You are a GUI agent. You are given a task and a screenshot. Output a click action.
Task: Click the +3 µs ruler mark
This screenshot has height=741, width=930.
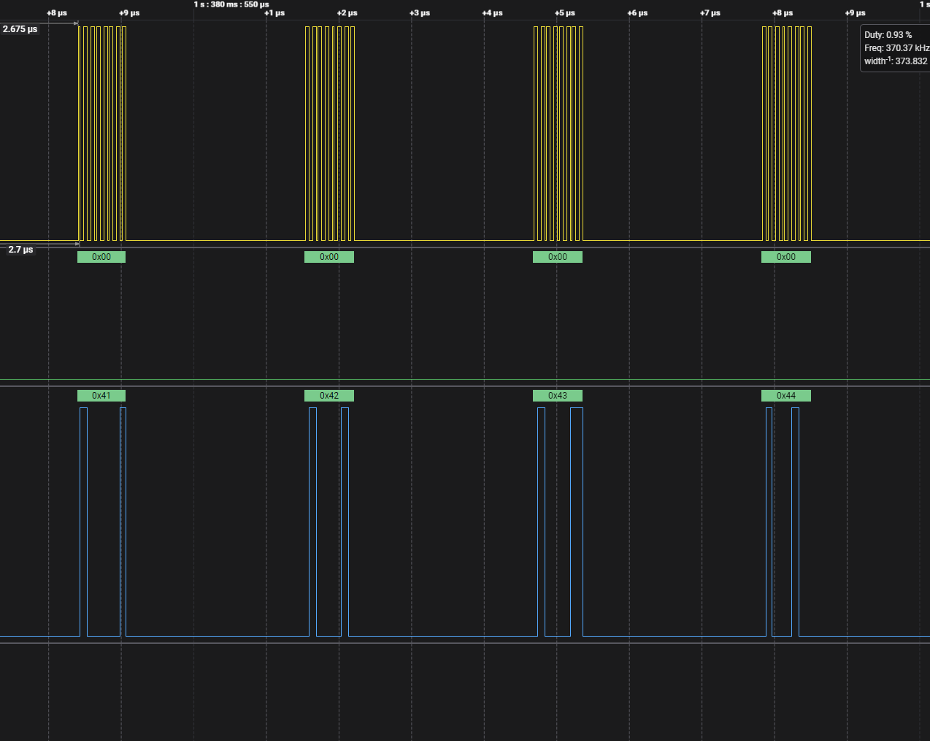(420, 13)
